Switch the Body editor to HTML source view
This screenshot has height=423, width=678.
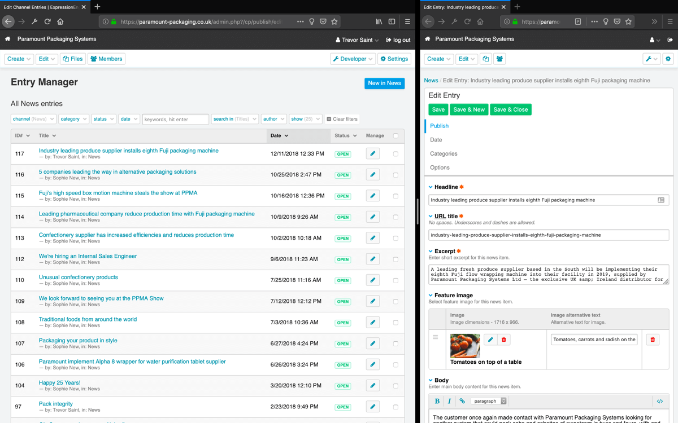point(659,401)
